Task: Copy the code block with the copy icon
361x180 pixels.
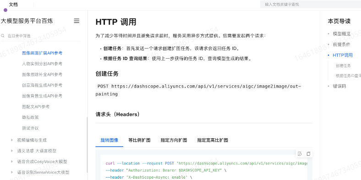Action: tap(308, 154)
